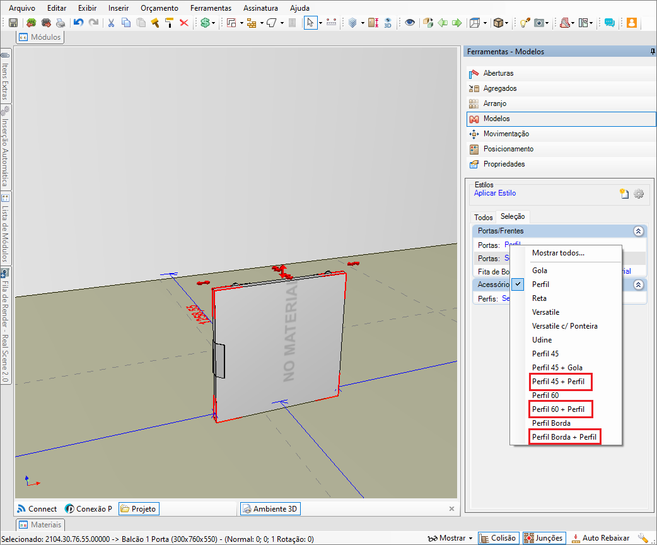This screenshot has height=545, width=657.
Task: Choose Perfil 60 + Perfil from list
Action: (x=558, y=409)
